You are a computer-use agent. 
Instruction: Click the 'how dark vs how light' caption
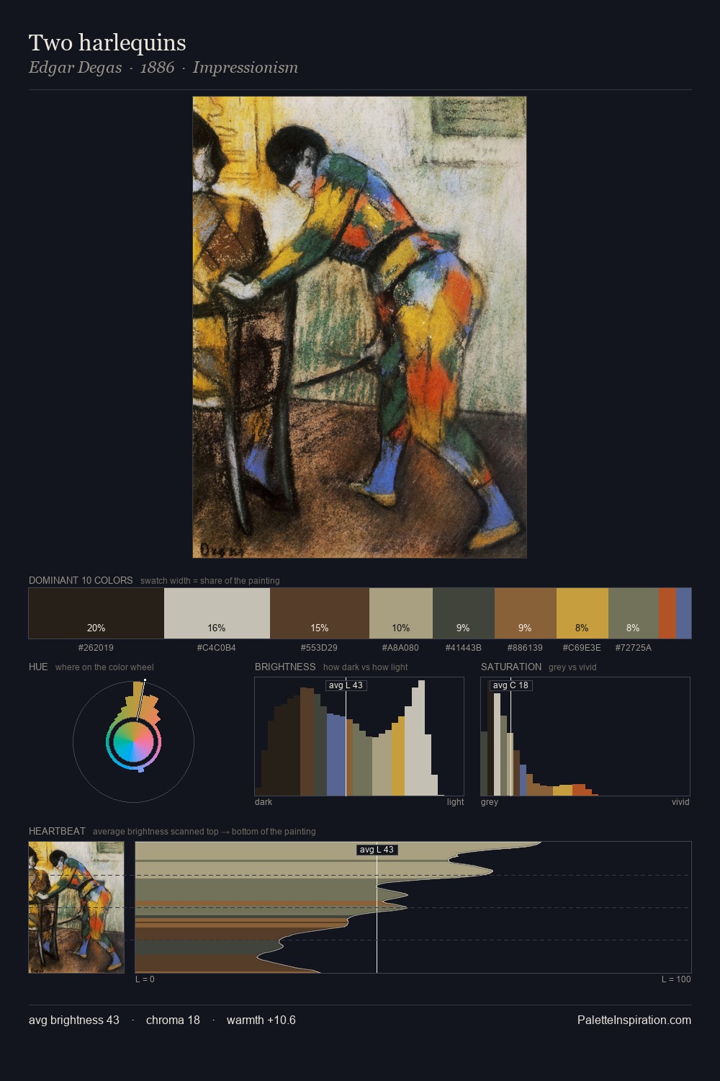pyautogui.click(x=366, y=667)
